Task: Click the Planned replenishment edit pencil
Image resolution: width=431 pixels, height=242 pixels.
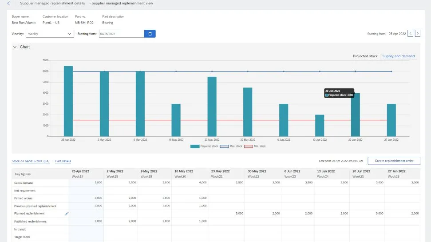Action: [67, 214]
